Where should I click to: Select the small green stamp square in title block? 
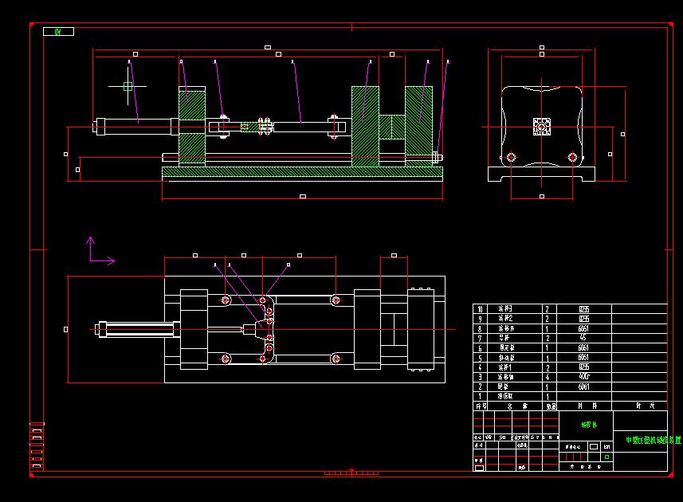click(x=607, y=457)
